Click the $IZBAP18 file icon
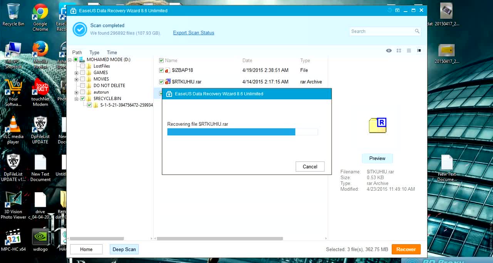This screenshot has height=263, width=493. tap(168, 70)
